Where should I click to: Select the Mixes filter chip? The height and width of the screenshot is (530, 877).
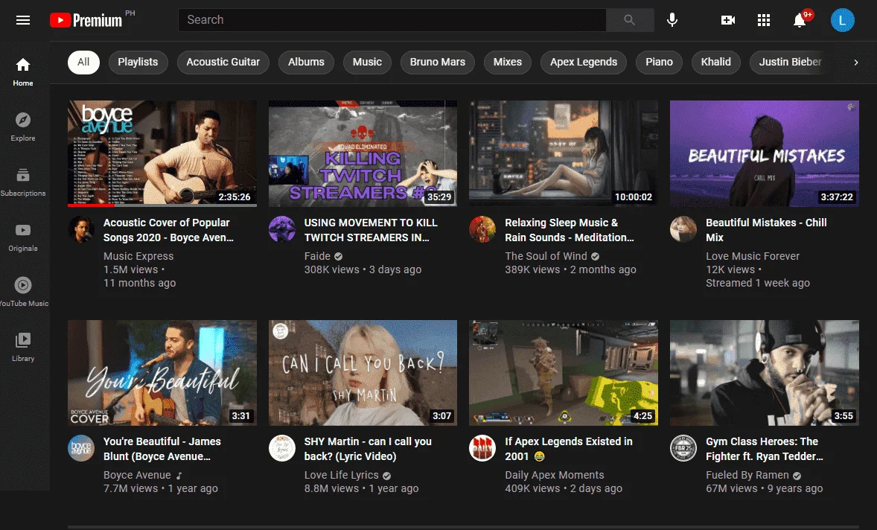[x=507, y=62]
